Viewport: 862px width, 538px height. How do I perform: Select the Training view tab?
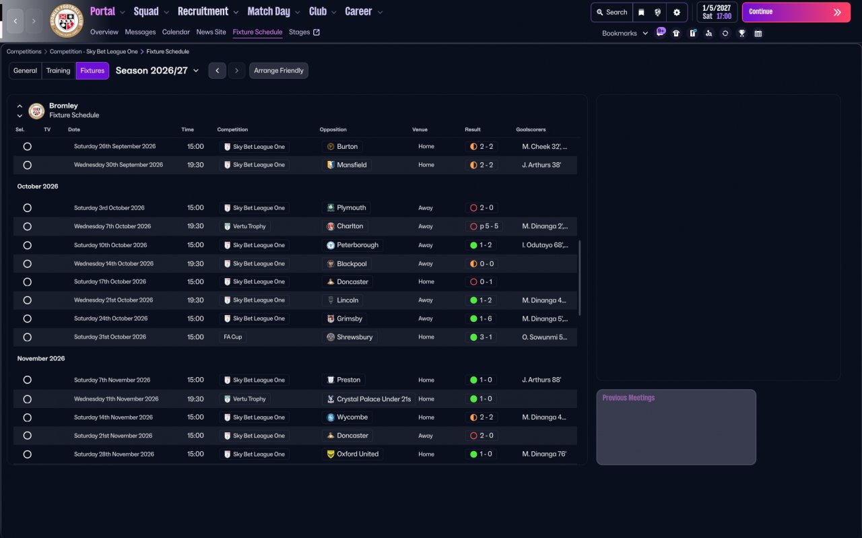pyautogui.click(x=59, y=71)
